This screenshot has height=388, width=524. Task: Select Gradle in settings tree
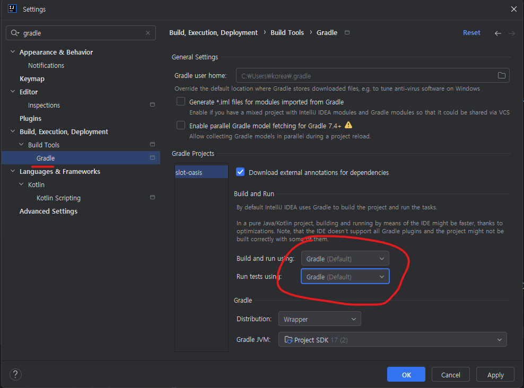pyautogui.click(x=81, y=158)
